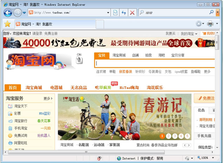Select banner slide number 4
The height and width of the screenshot is (163, 223).
[181, 136]
